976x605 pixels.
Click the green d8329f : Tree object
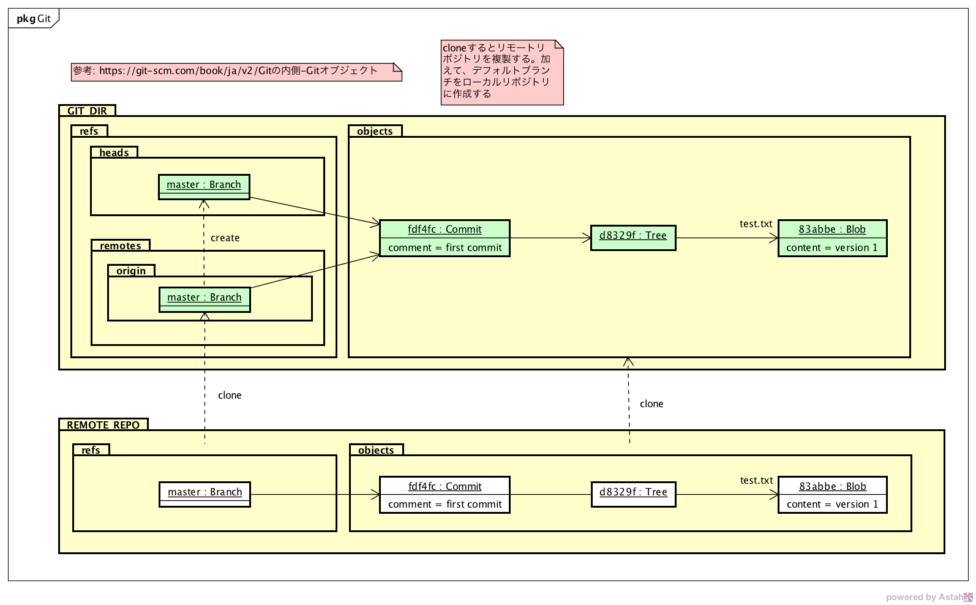[x=633, y=238]
